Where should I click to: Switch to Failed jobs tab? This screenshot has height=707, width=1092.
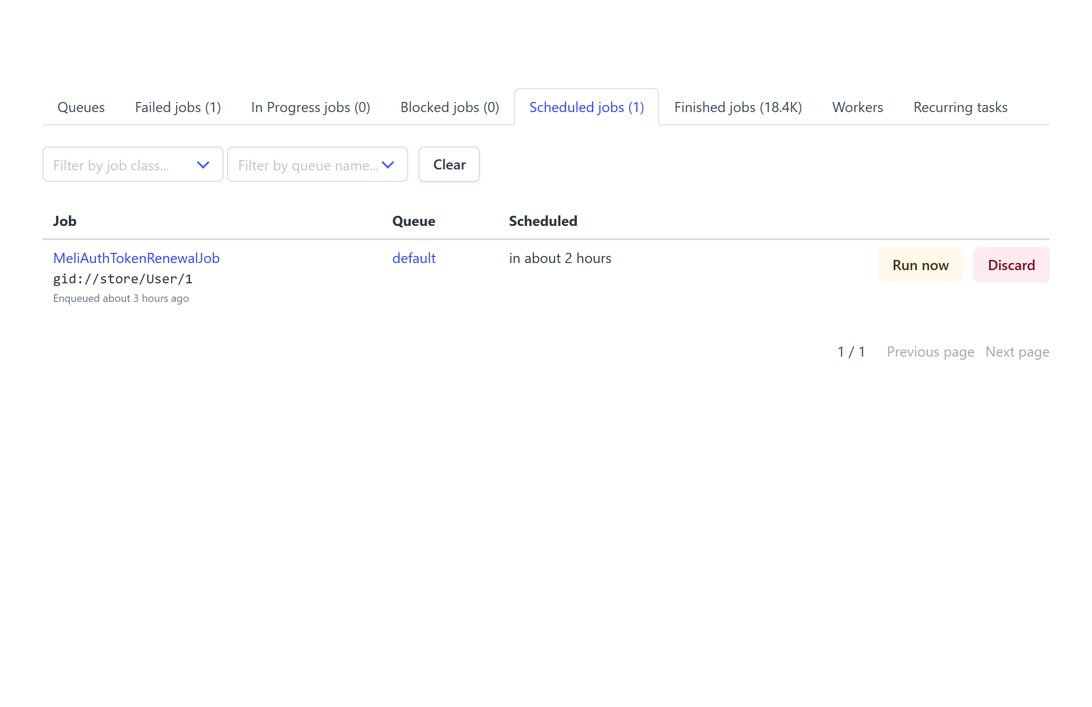click(178, 107)
